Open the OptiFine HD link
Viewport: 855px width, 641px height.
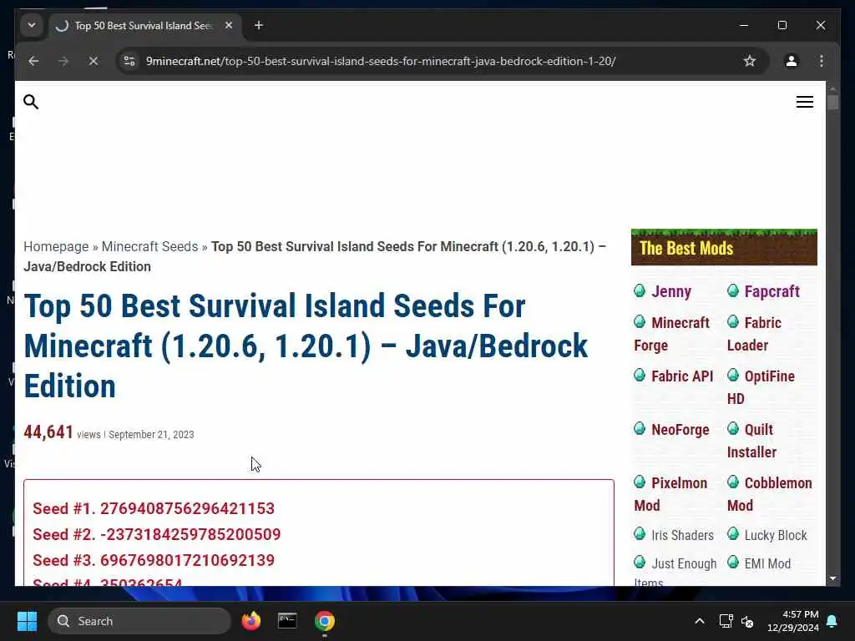[x=761, y=387]
